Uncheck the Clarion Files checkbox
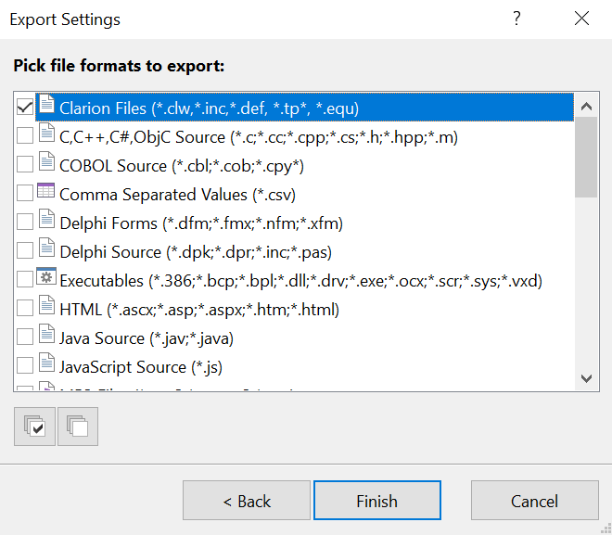Image resolution: width=612 pixels, height=535 pixels. [25, 108]
